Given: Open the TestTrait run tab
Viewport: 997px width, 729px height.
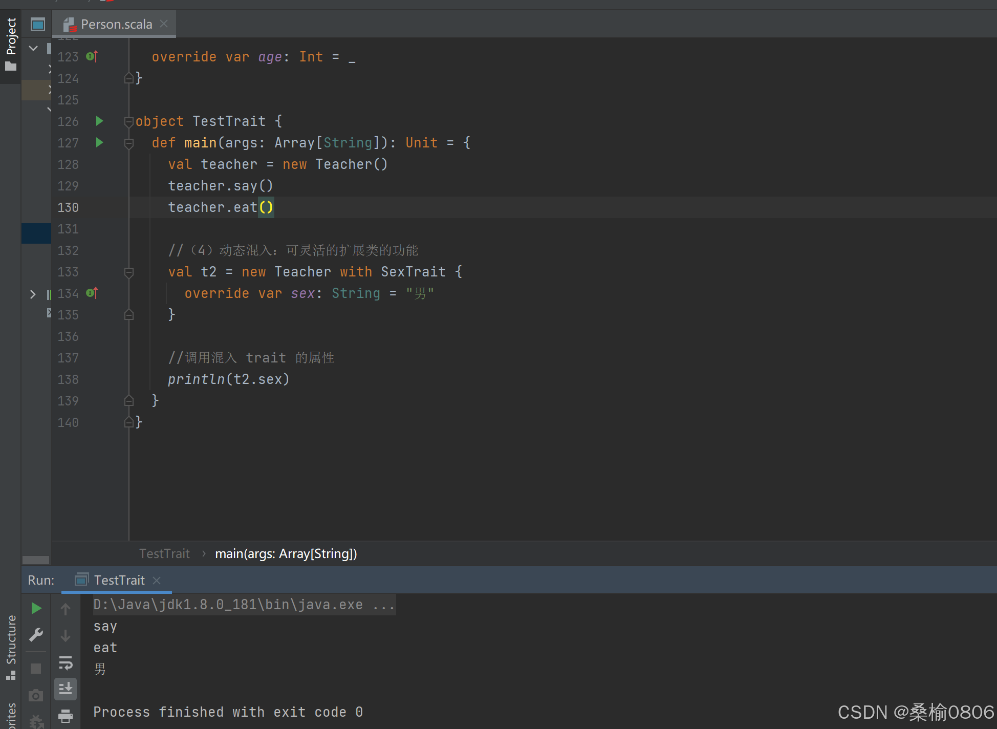Looking at the screenshot, I should pyautogui.click(x=119, y=580).
